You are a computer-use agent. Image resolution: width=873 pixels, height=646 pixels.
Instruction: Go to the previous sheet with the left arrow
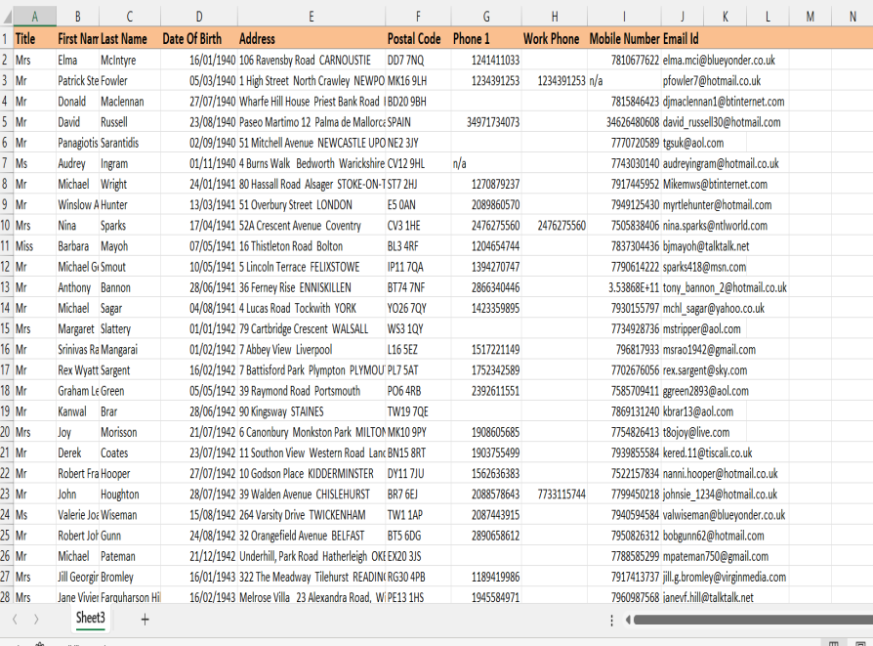[15, 619]
